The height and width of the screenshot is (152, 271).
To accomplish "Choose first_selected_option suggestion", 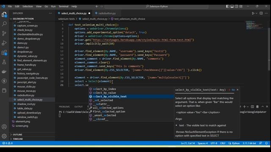I will click(131, 111).
